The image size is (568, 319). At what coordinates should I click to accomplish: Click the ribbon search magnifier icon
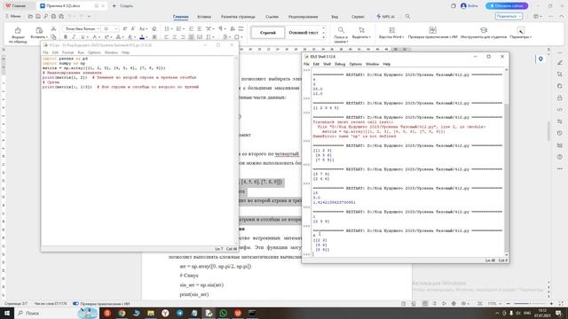coord(408,17)
